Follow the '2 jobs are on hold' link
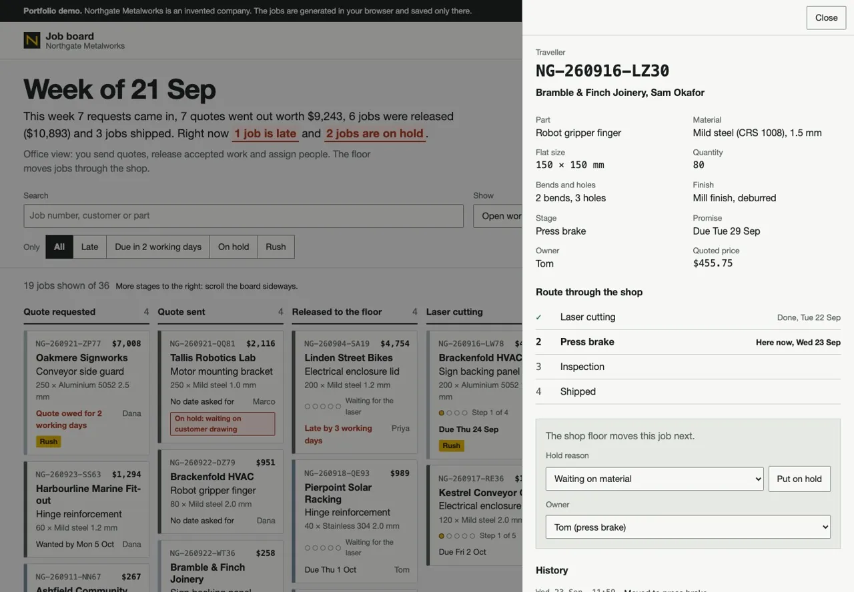The image size is (854, 592). [x=375, y=133]
